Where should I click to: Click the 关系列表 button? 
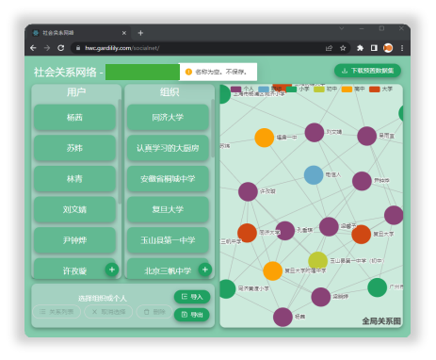click(x=57, y=312)
